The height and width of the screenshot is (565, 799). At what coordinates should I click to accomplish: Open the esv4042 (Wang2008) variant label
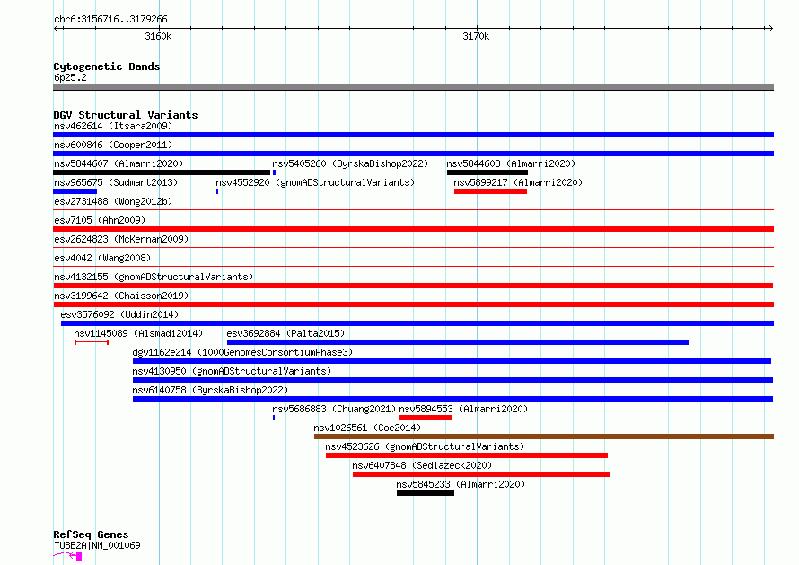pos(102,258)
